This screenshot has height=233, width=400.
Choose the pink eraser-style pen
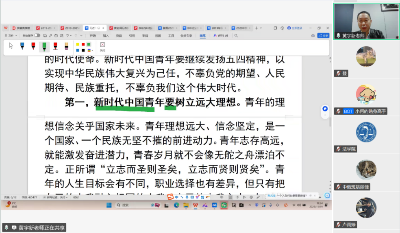click(x=66, y=46)
